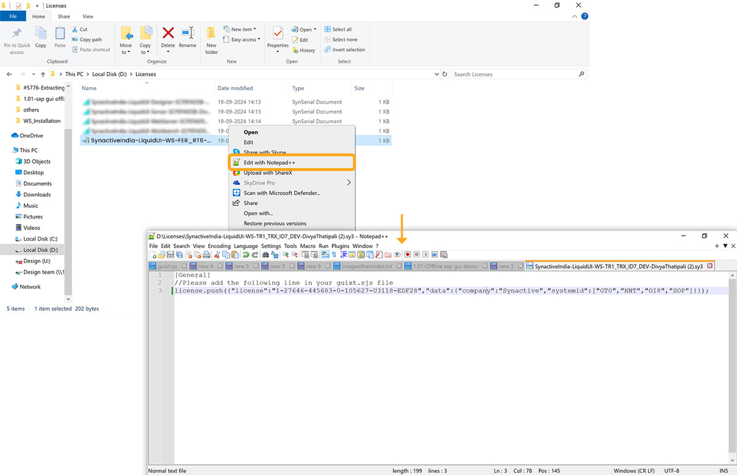Viewport: 737px width, 475px height.
Task: Switch to the View ribbon tab
Action: click(88, 17)
